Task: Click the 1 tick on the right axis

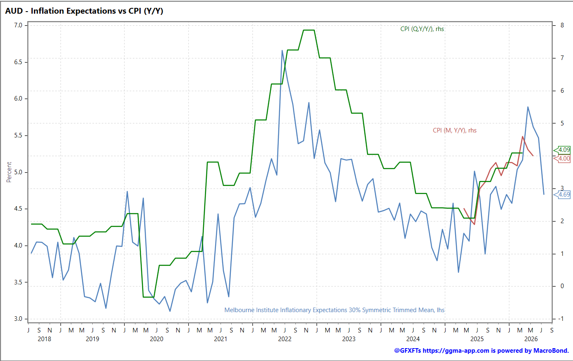Action: [562, 254]
